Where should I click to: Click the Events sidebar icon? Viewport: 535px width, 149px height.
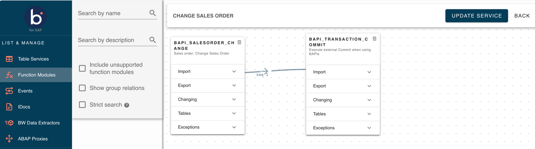9,91
